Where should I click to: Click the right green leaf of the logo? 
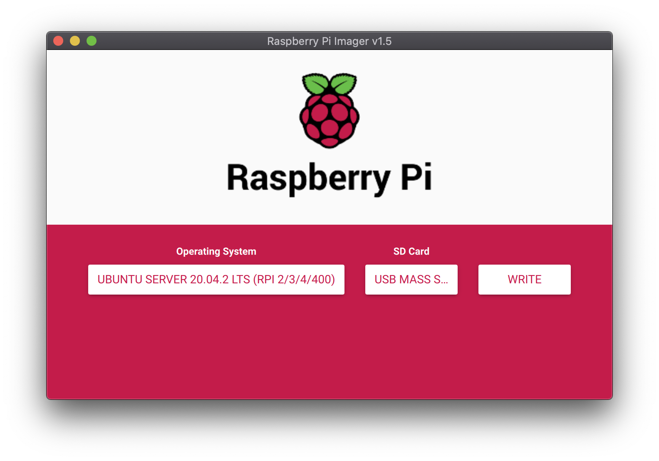tap(344, 84)
